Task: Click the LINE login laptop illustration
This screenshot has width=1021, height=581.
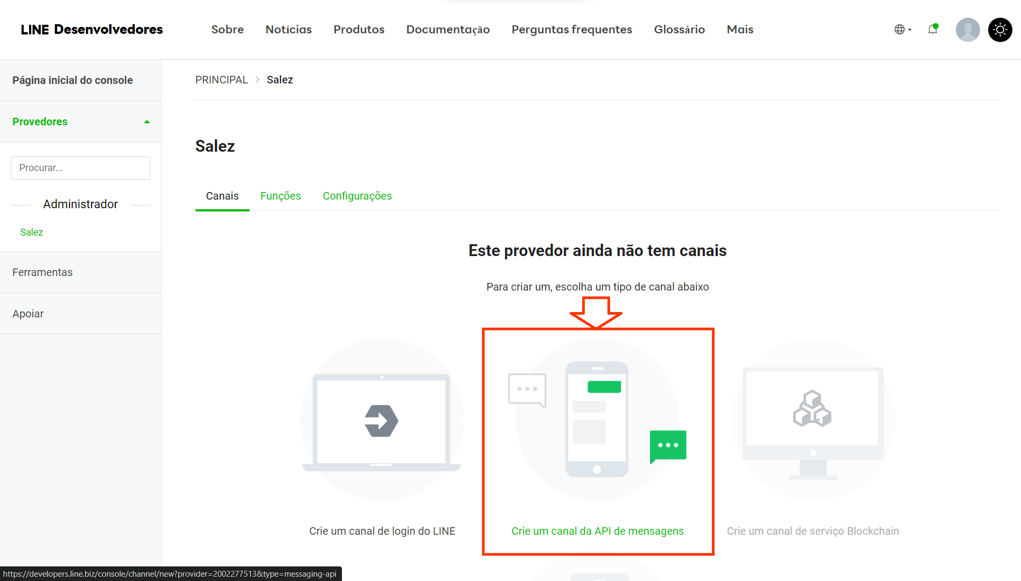Action: pyautogui.click(x=382, y=420)
